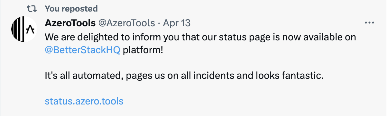The width and height of the screenshot is (388, 116).
Task: Open the post via the Apr 13 timestamp
Action: coord(177,23)
